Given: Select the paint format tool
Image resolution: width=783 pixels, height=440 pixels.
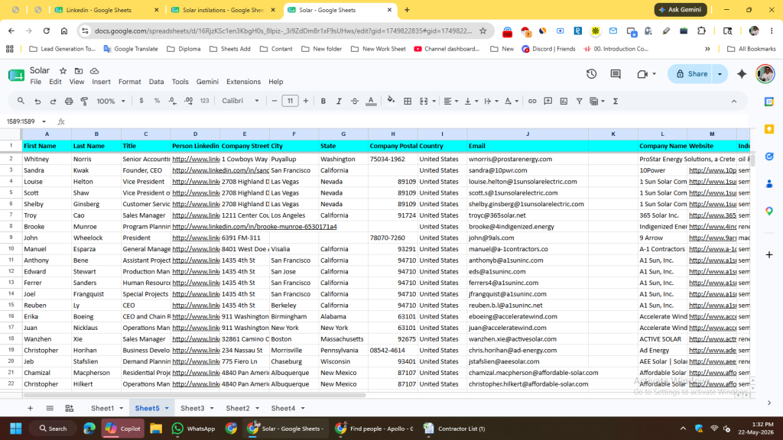Looking at the screenshot, I should pos(84,102).
